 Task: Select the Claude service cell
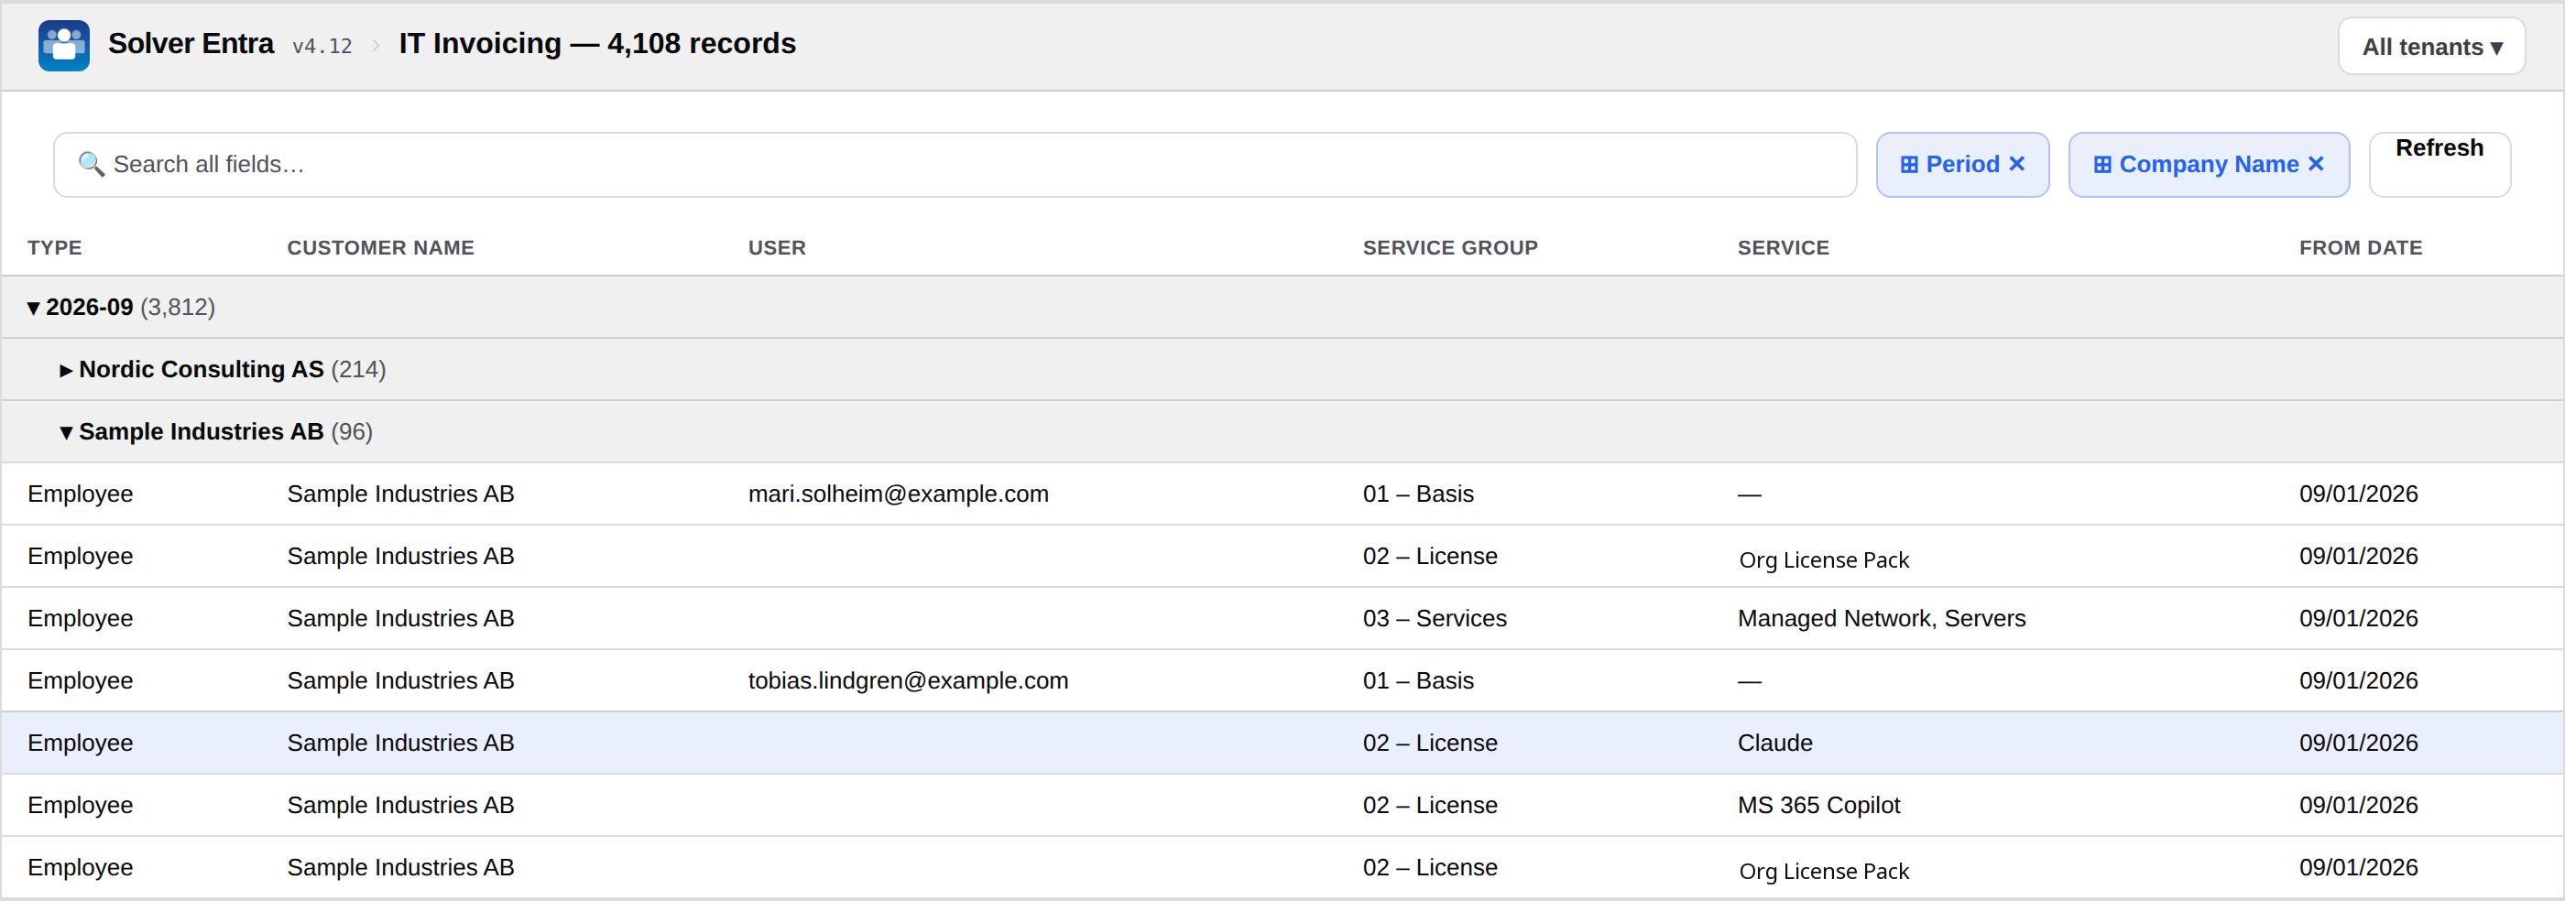point(1774,743)
